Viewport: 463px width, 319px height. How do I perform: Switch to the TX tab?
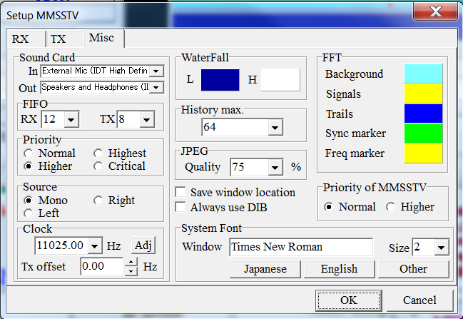[65, 39]
